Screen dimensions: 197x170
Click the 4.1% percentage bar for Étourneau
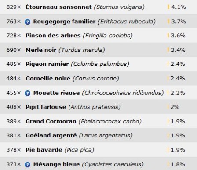(x=168, y=7)
